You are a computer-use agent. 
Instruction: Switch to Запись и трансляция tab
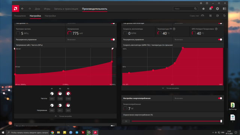[x=66, y=9]
